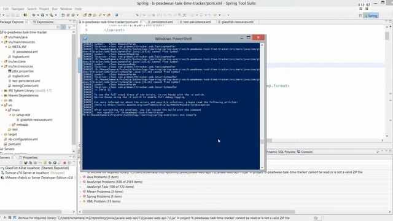Collapse the src/main/resources folder

pyautogui.click(x=2, y=42)
